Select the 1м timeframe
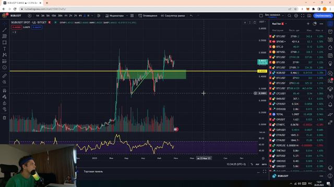Screen dimensions: 334x187 (38, 16)
